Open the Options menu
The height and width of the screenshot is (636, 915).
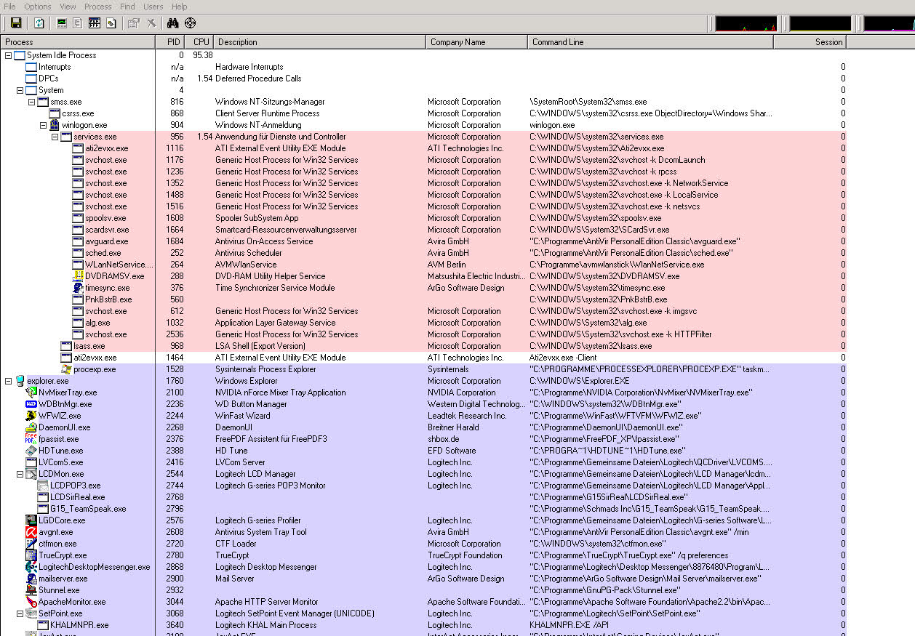[38, 7]
